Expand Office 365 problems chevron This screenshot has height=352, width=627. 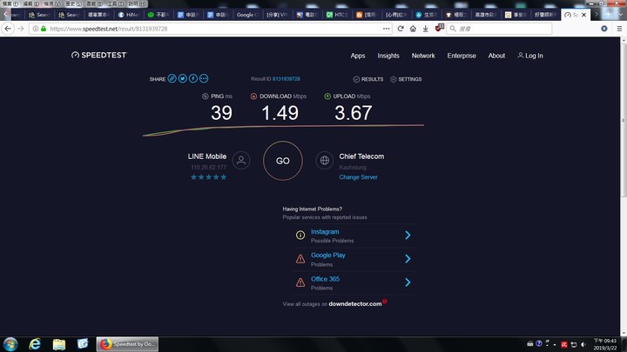(408, 282)
